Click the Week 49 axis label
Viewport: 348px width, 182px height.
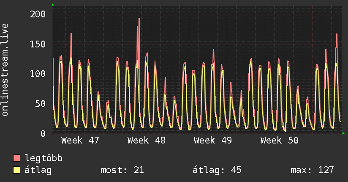(x=213, y=141)
